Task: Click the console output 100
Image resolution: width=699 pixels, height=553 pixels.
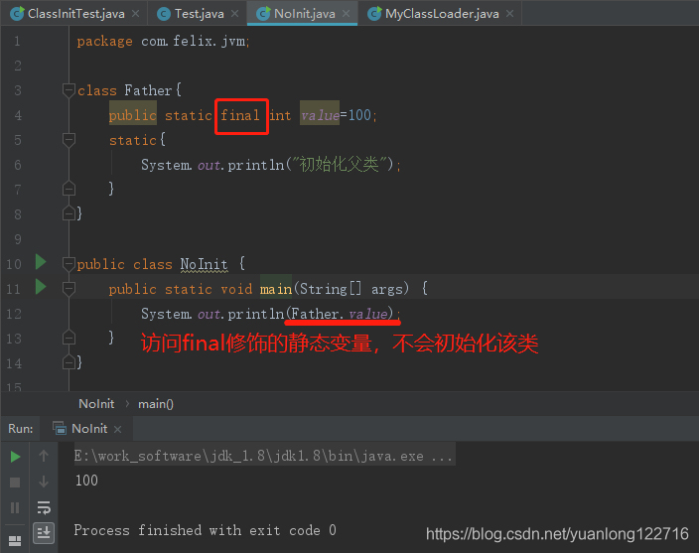Action: pos(86,481)
